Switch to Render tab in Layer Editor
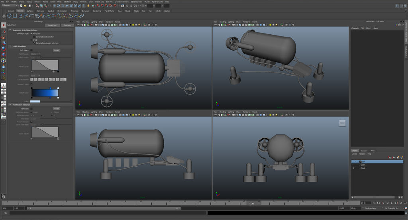This screenshot has width=408, height=220. [x=364, y=151]
